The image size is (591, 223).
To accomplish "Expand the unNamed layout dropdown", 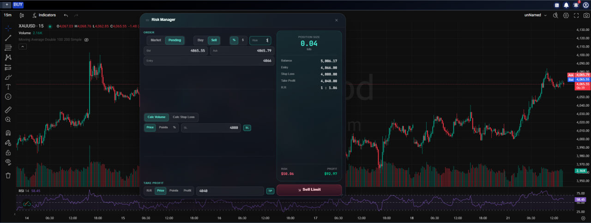I will (536, 15).
